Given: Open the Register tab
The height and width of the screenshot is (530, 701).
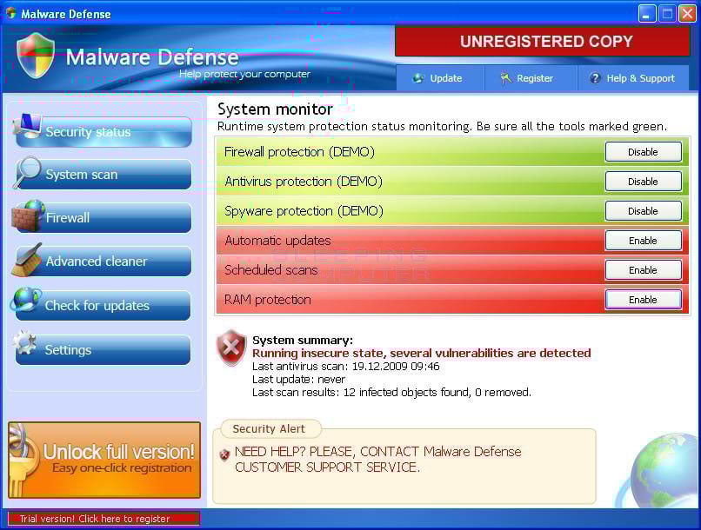Looking at the screenshot, I should 526,78.
